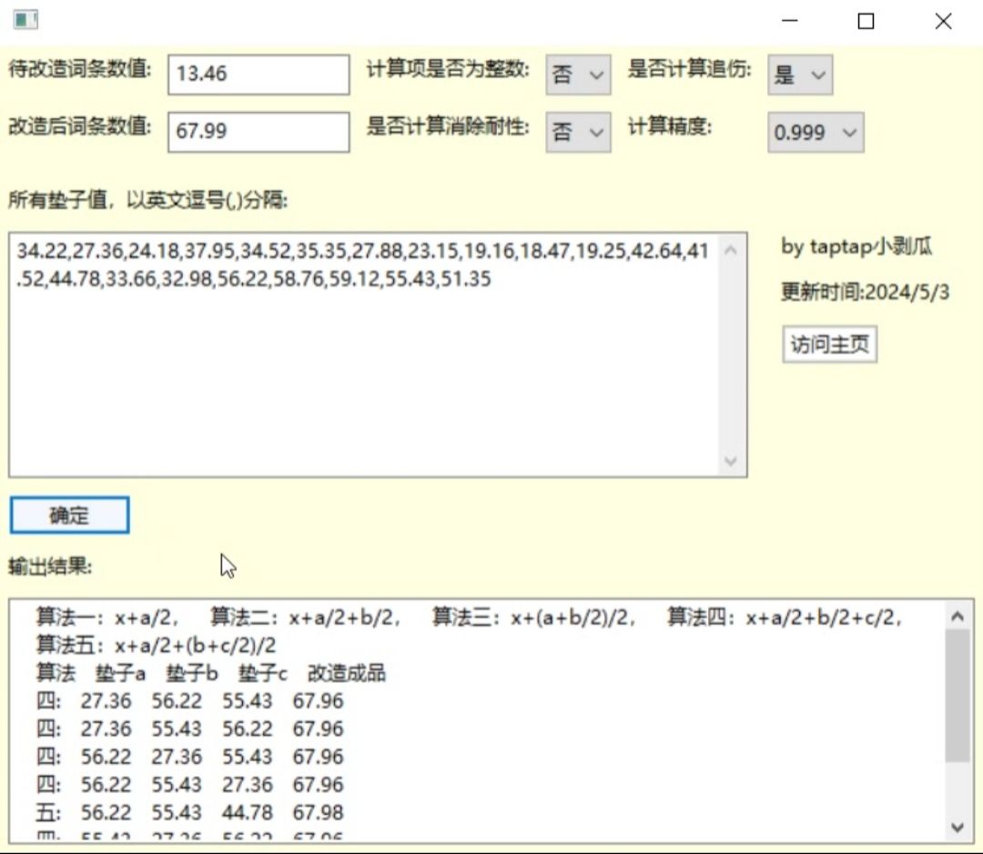The width and height of the screenshot is (983, 854).
Task: Click the up arrow of the 垫子值 scrollbar
Action: click(730, 251)
